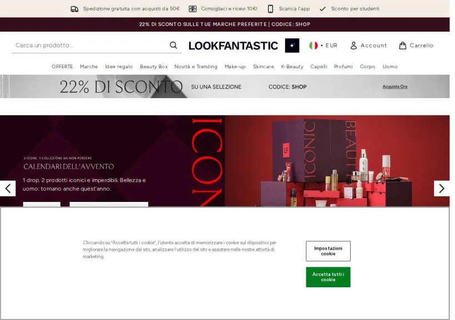Click the Italian flag icon
This screenshot has width=455, height=320.
pos(314,45)
